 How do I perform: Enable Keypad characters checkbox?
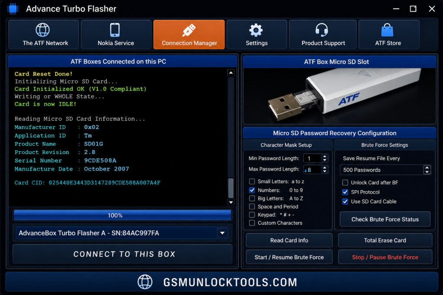tap(252, 215)
